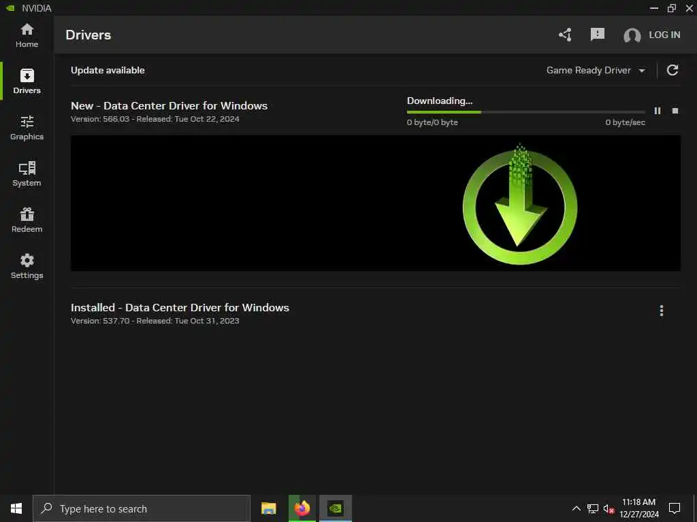
Task: Open Firefox from the taskbar
Action: (x=302, y=508)
